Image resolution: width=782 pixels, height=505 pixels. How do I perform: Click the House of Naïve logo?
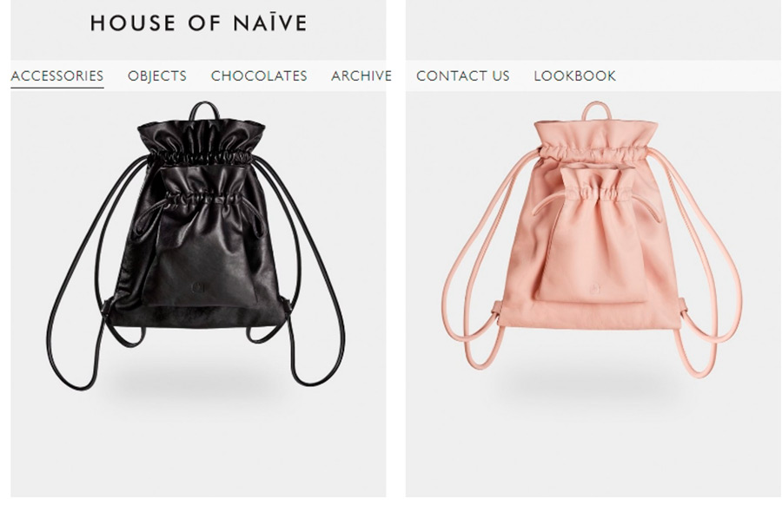(x=198, y=23)
